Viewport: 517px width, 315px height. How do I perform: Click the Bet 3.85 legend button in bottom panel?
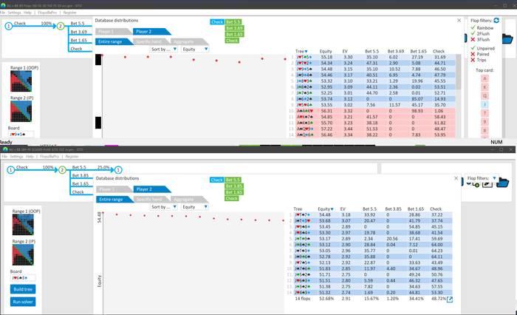(x=234, y=186)
